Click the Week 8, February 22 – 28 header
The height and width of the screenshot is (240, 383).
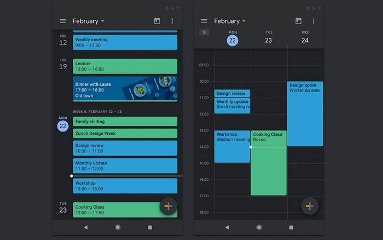coord(97,112)
